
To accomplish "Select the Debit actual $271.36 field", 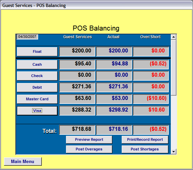I will pos(114,87).
